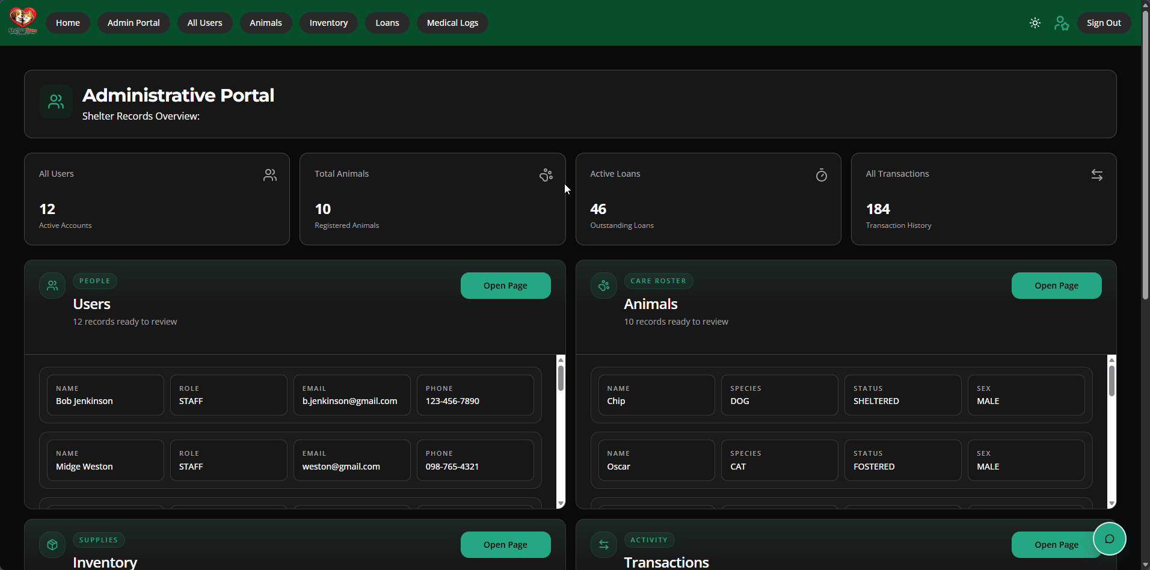Click the Shelter Records Overview subtitle
This screenshot has height=570, width=1150.
click(141, 116)
